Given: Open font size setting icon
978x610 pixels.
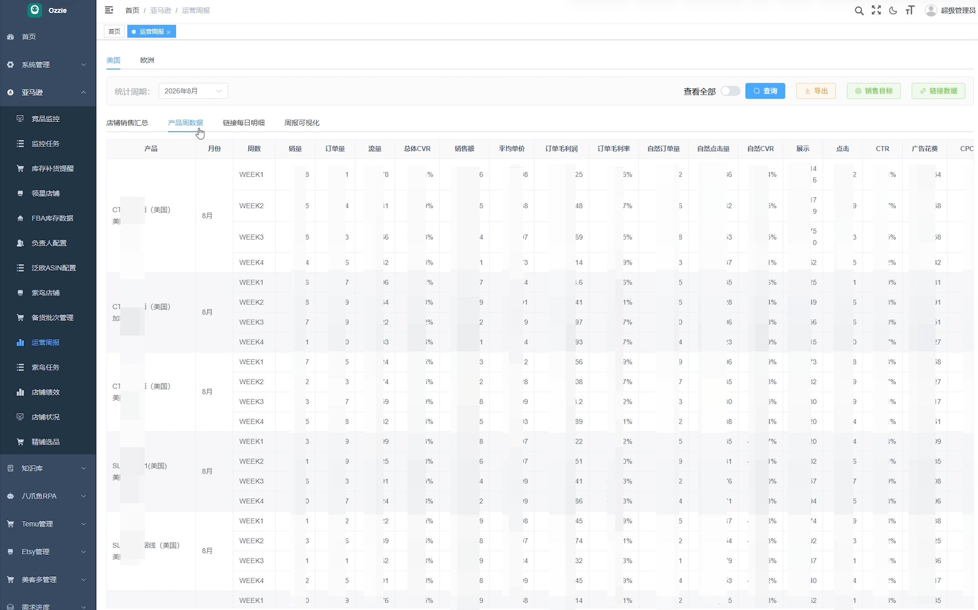Looking at the screenshot, I should pyautogui.click(x=910, y=10).
